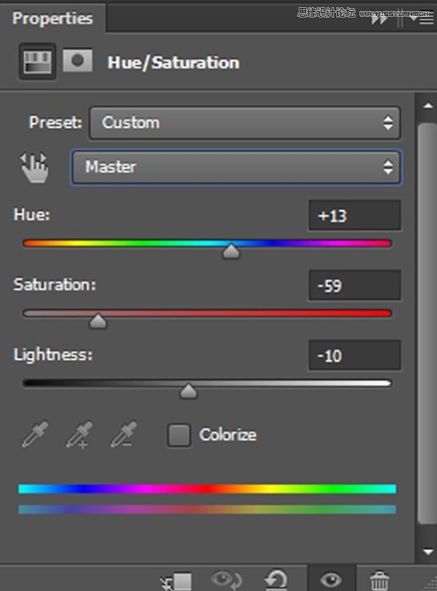Viewport: 437px width, 591px height.
Task: Select the layer mask icon
Action: (x=77, y=61)
